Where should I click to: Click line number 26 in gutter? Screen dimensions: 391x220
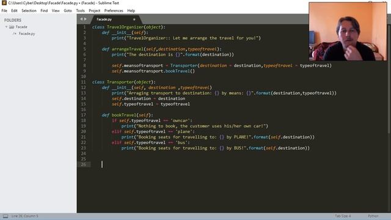[83, 164]
